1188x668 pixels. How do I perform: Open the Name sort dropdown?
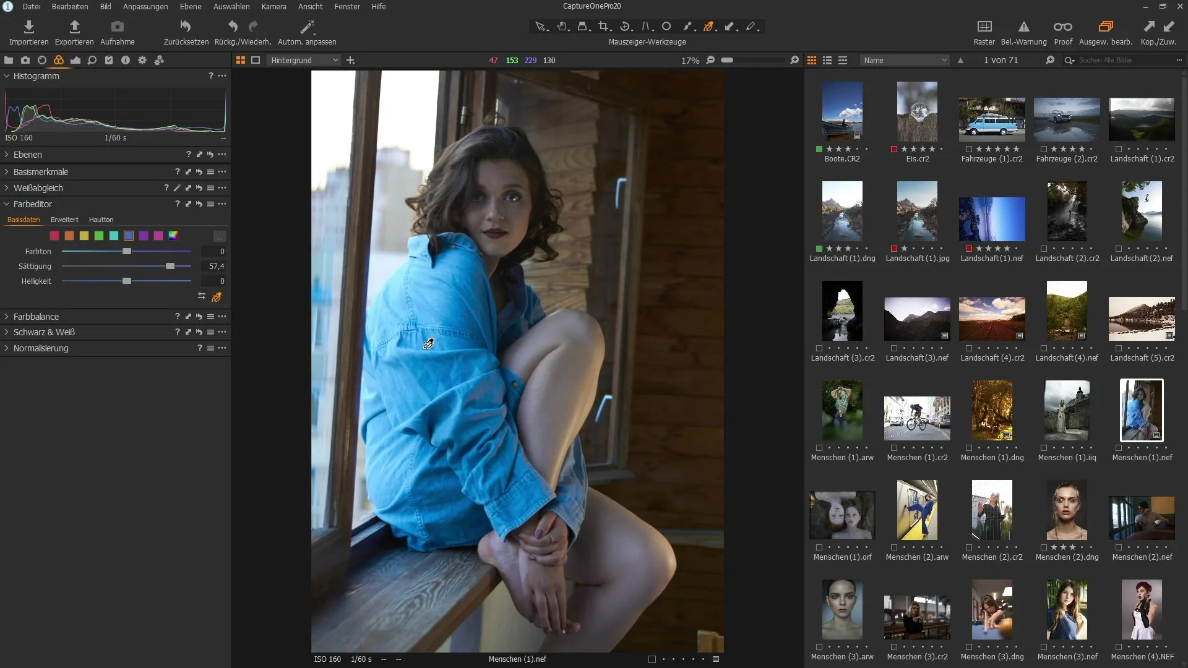coord(904,60)
